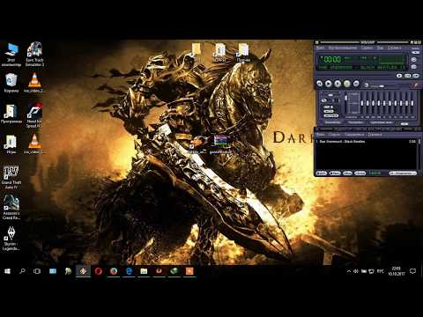The image size is (423, 317).
Task: Click the Play button in Winamp
Action: (x=329, y=84)
